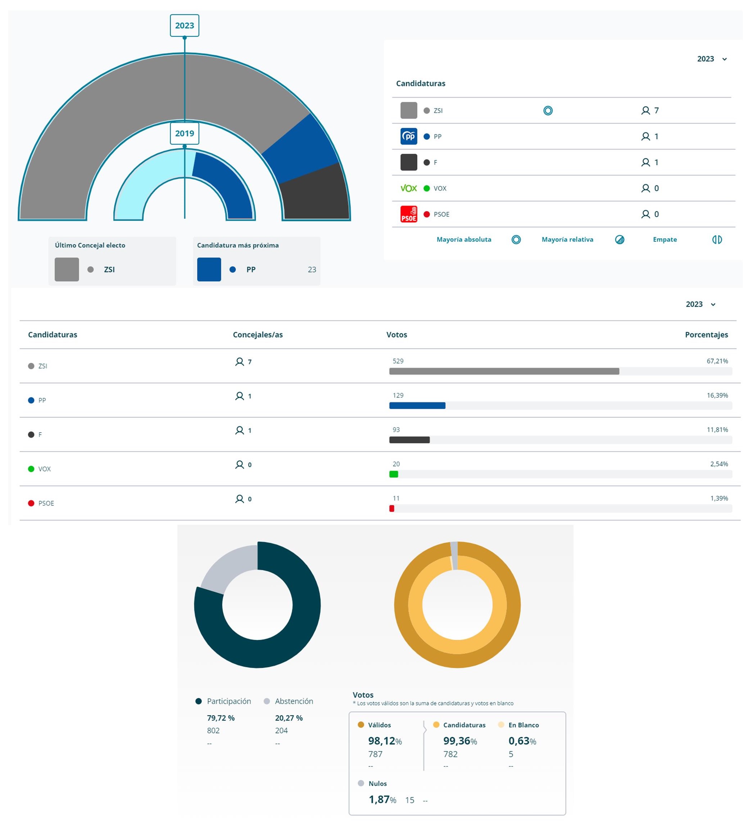Click the blue PP square in Candidatura más próxima
The width and height of the screenshot is (747, 821).
pos(209,269)
